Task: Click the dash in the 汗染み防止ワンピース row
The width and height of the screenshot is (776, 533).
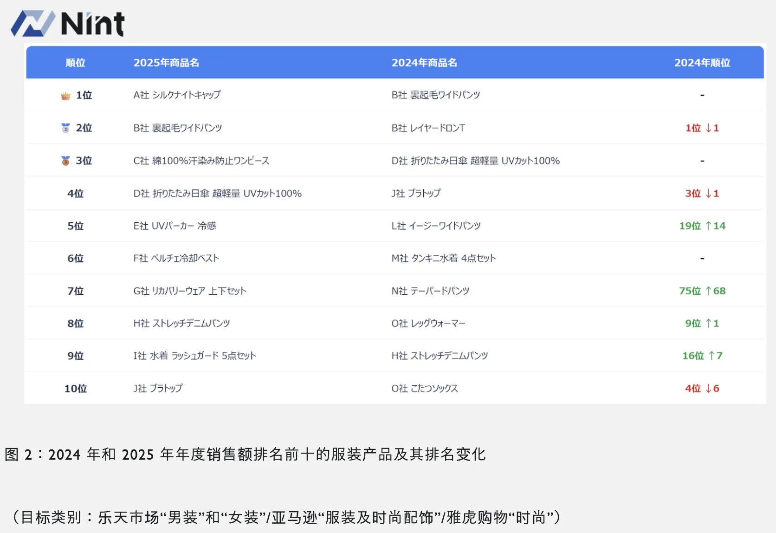Action: 702,161
